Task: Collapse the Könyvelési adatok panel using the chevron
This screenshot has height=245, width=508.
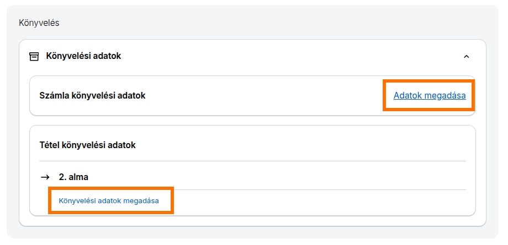Action: (x=466, y=57)
